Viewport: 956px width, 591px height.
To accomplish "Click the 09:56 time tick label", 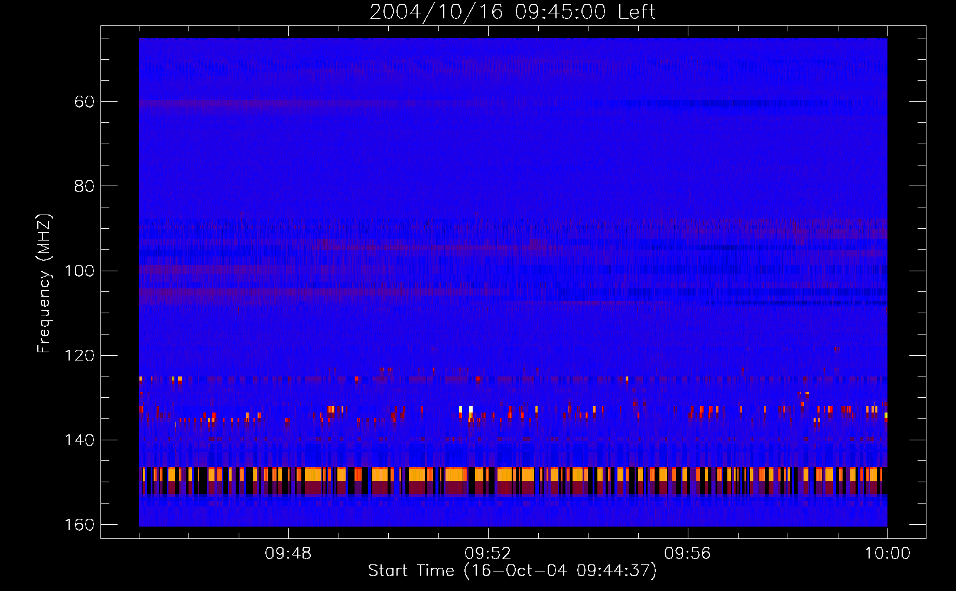I will point(687,554).
